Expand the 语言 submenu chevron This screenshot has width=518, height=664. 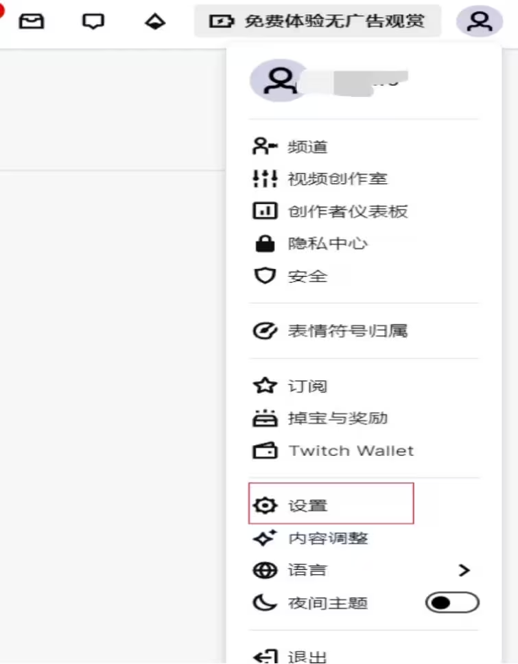point(464,571)
